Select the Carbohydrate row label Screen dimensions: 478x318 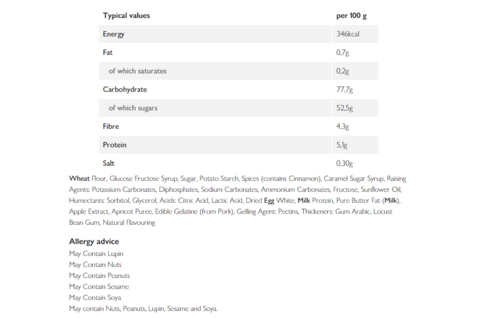(x=125, y=89)
